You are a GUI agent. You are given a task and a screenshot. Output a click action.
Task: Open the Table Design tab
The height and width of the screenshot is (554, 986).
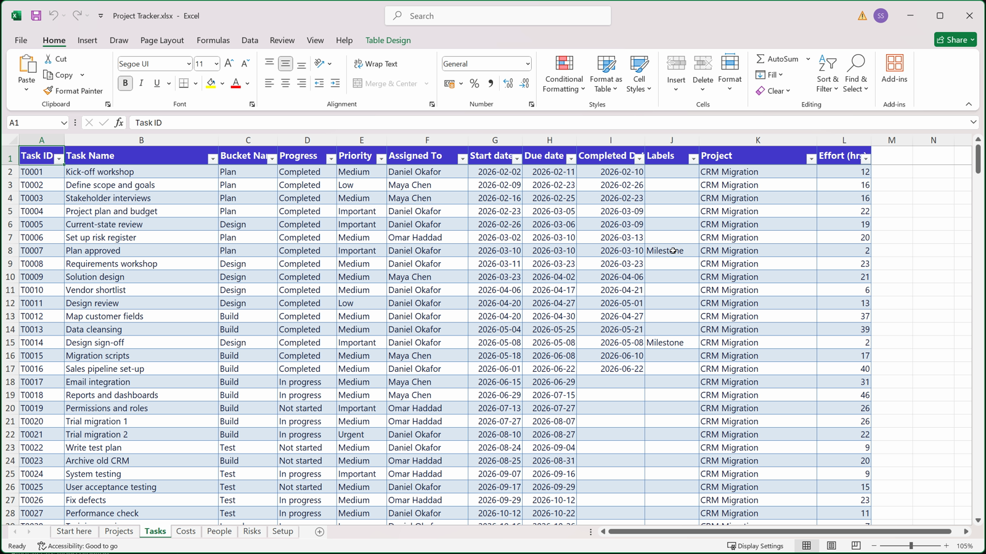(x=388, y=41)
